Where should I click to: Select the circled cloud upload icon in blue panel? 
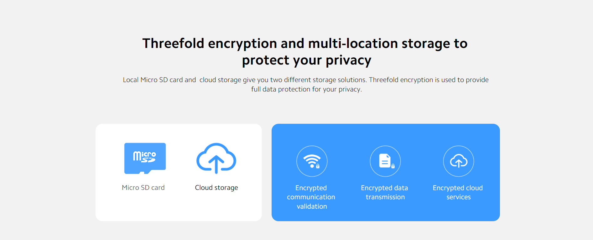click(x=459, y=161)
